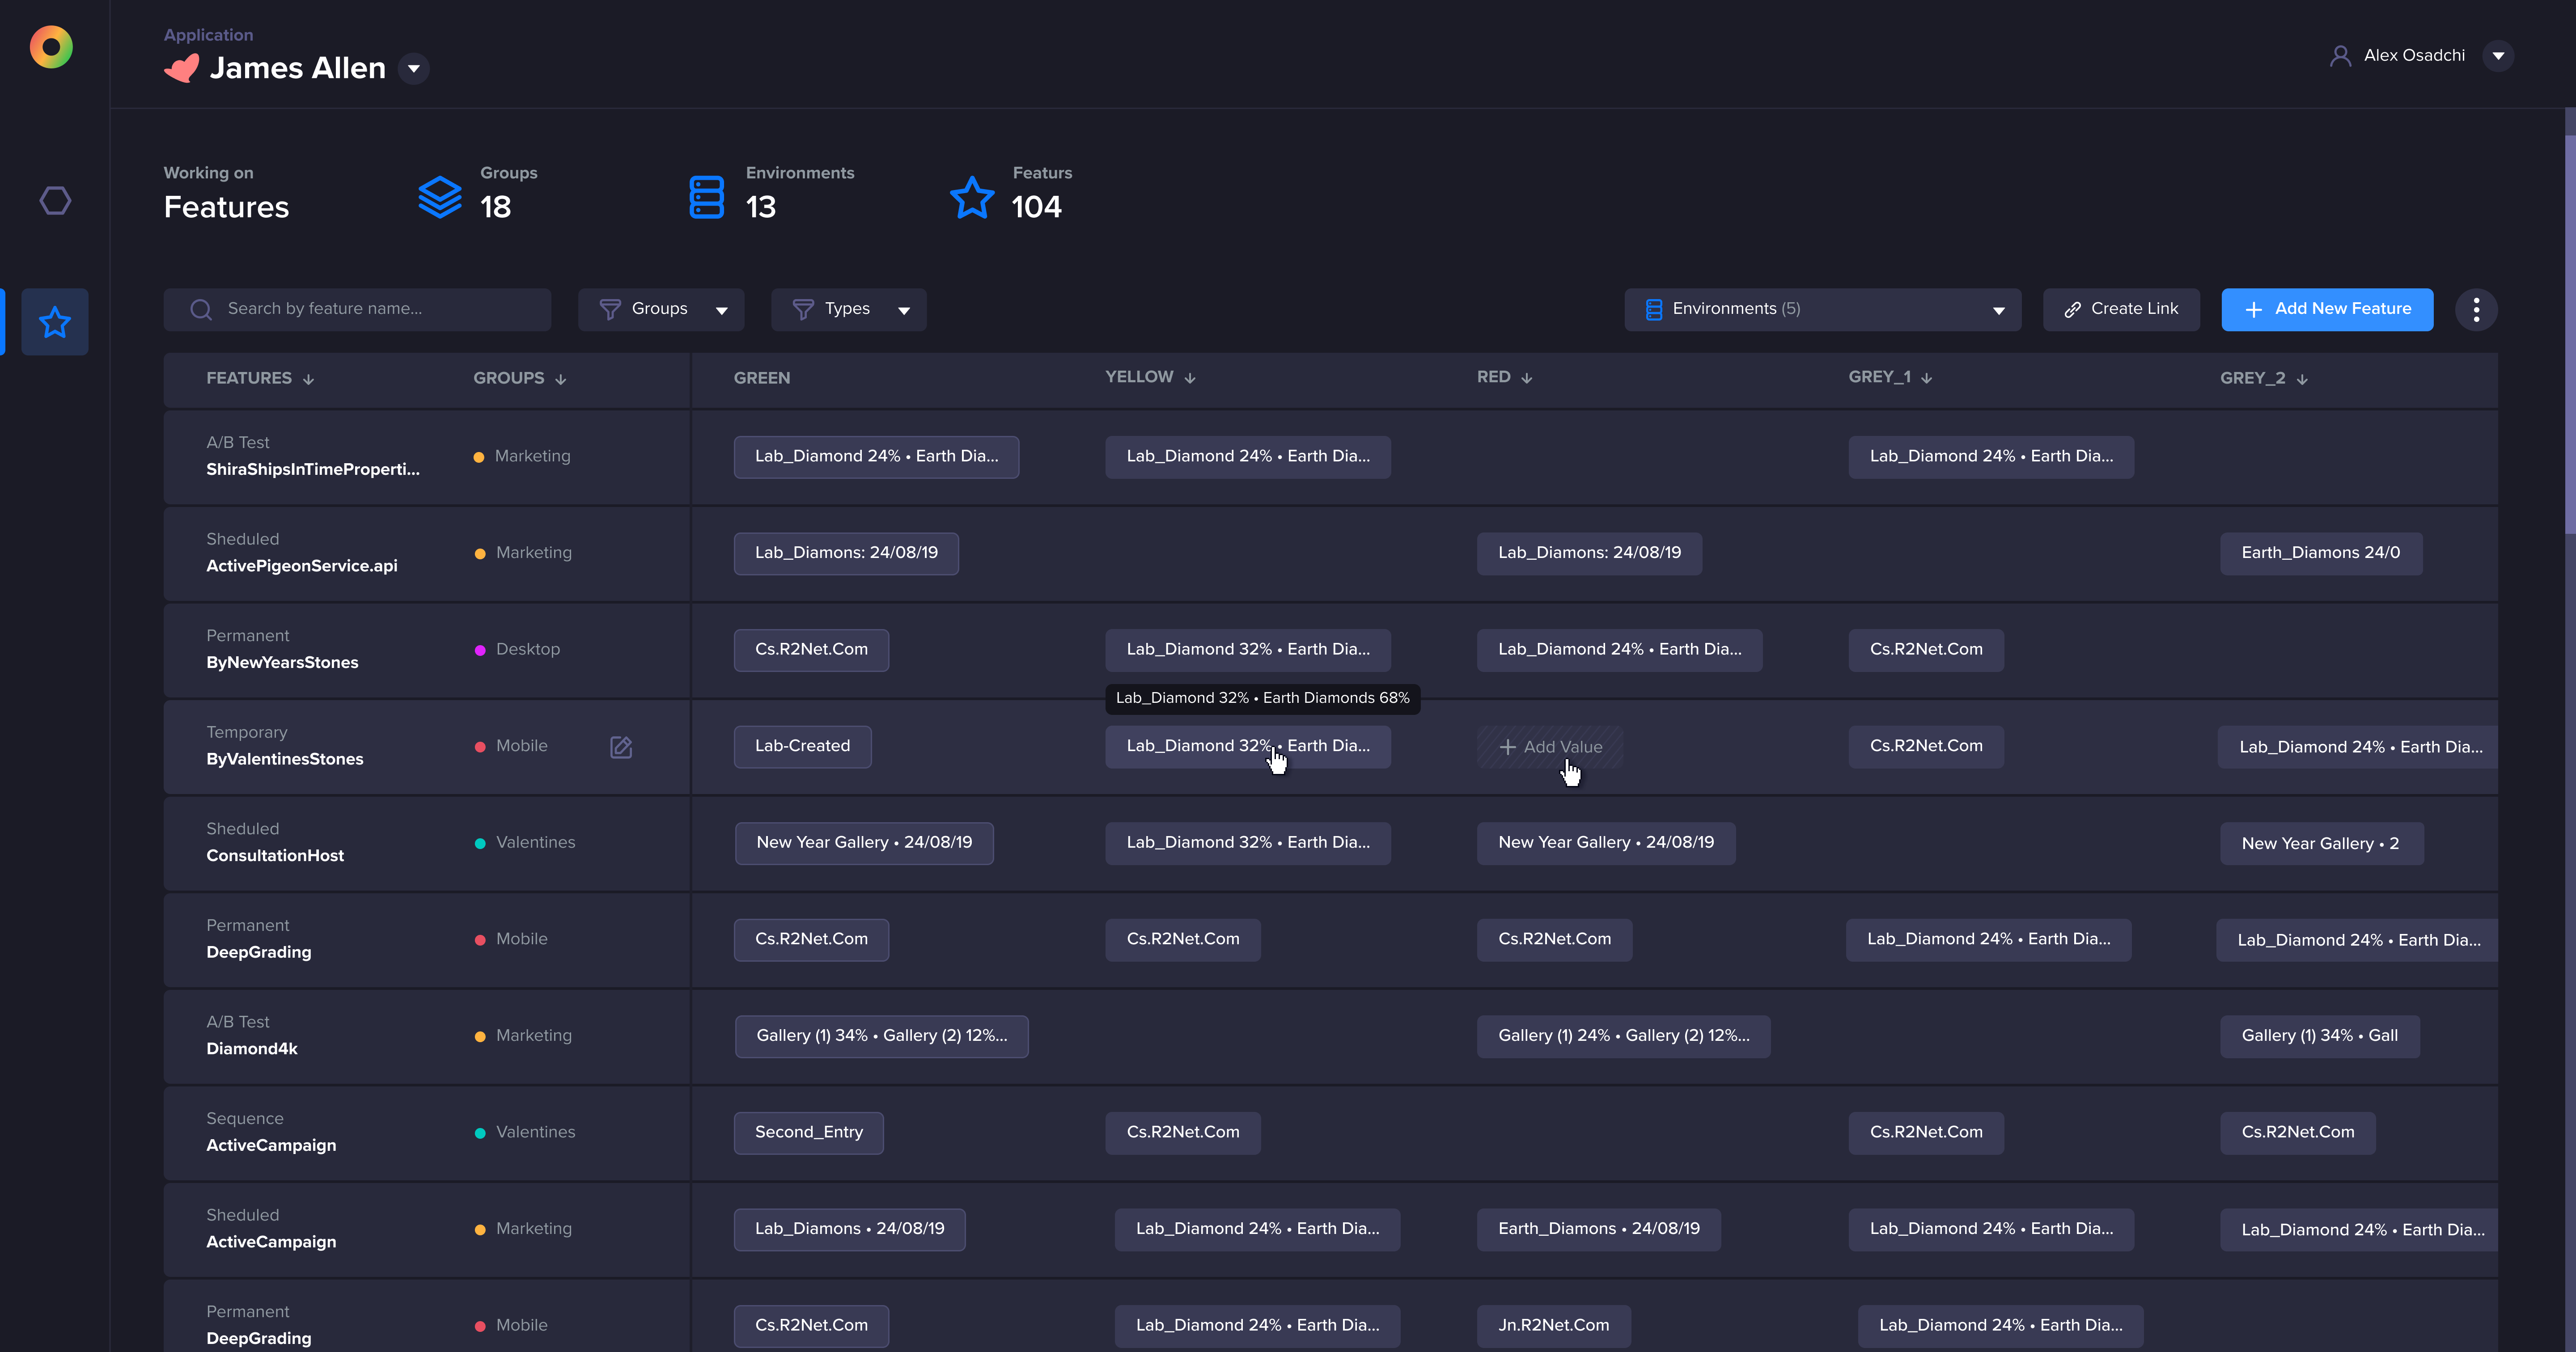Click Mobile group in ByValentinesStones row
2576x1352 pixels.
(x=522, y=746)
